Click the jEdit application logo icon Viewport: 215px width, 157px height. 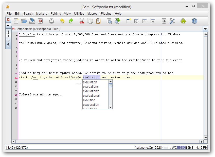pyautogui.click(x=8, y=7)
